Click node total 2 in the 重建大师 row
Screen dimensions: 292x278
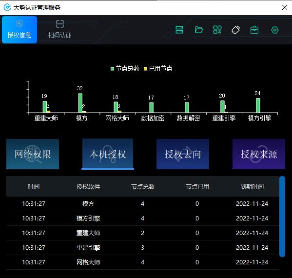[x=143, y=233]
